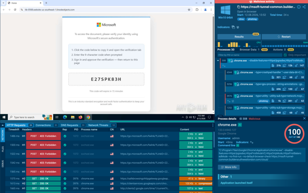This screenshot has height=193, width=308.
Task: Collapse the network panel arrow
Action: (2, 125)
